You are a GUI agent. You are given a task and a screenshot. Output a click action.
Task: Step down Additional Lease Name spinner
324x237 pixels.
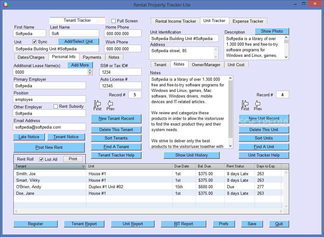point(90,73)
